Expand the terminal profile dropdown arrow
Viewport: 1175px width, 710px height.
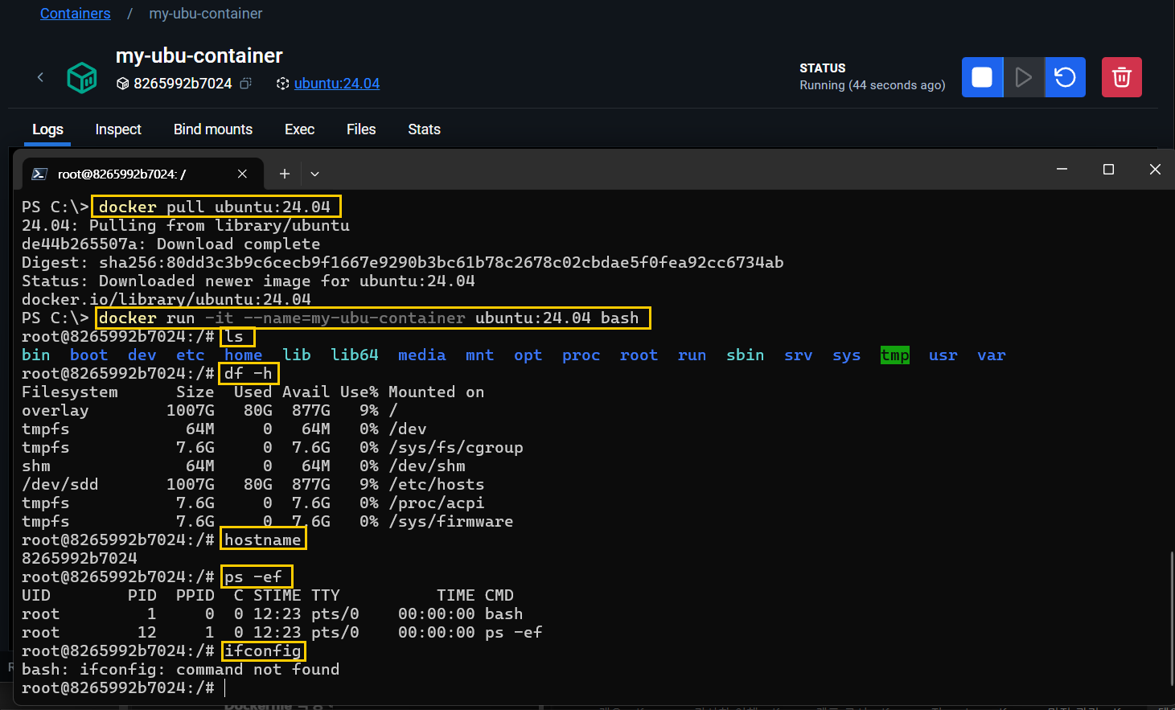point(314,174)
